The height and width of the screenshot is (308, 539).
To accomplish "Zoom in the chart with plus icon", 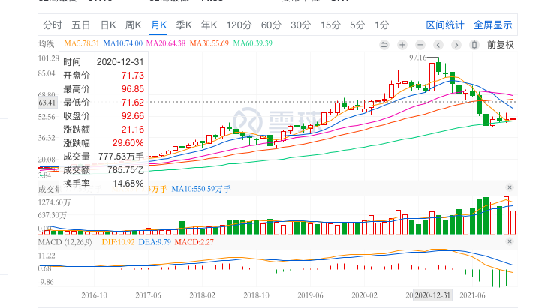I will 402,45.
